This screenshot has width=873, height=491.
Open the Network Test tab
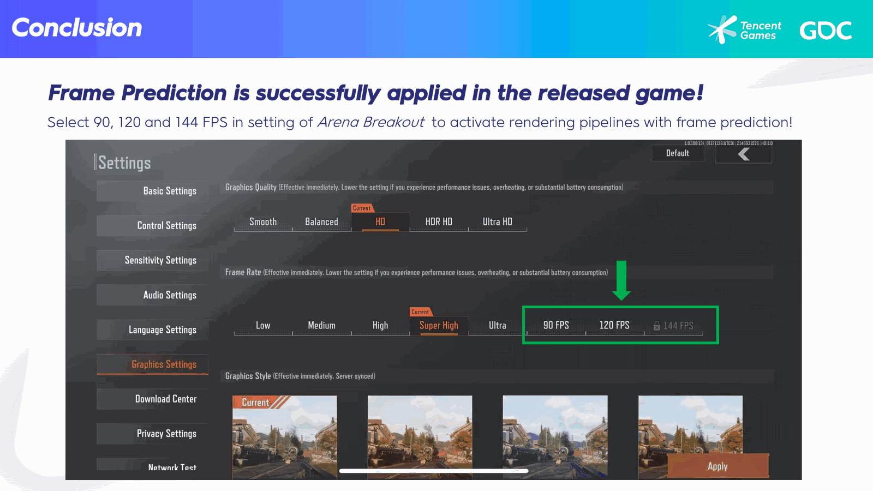point(153,465)
